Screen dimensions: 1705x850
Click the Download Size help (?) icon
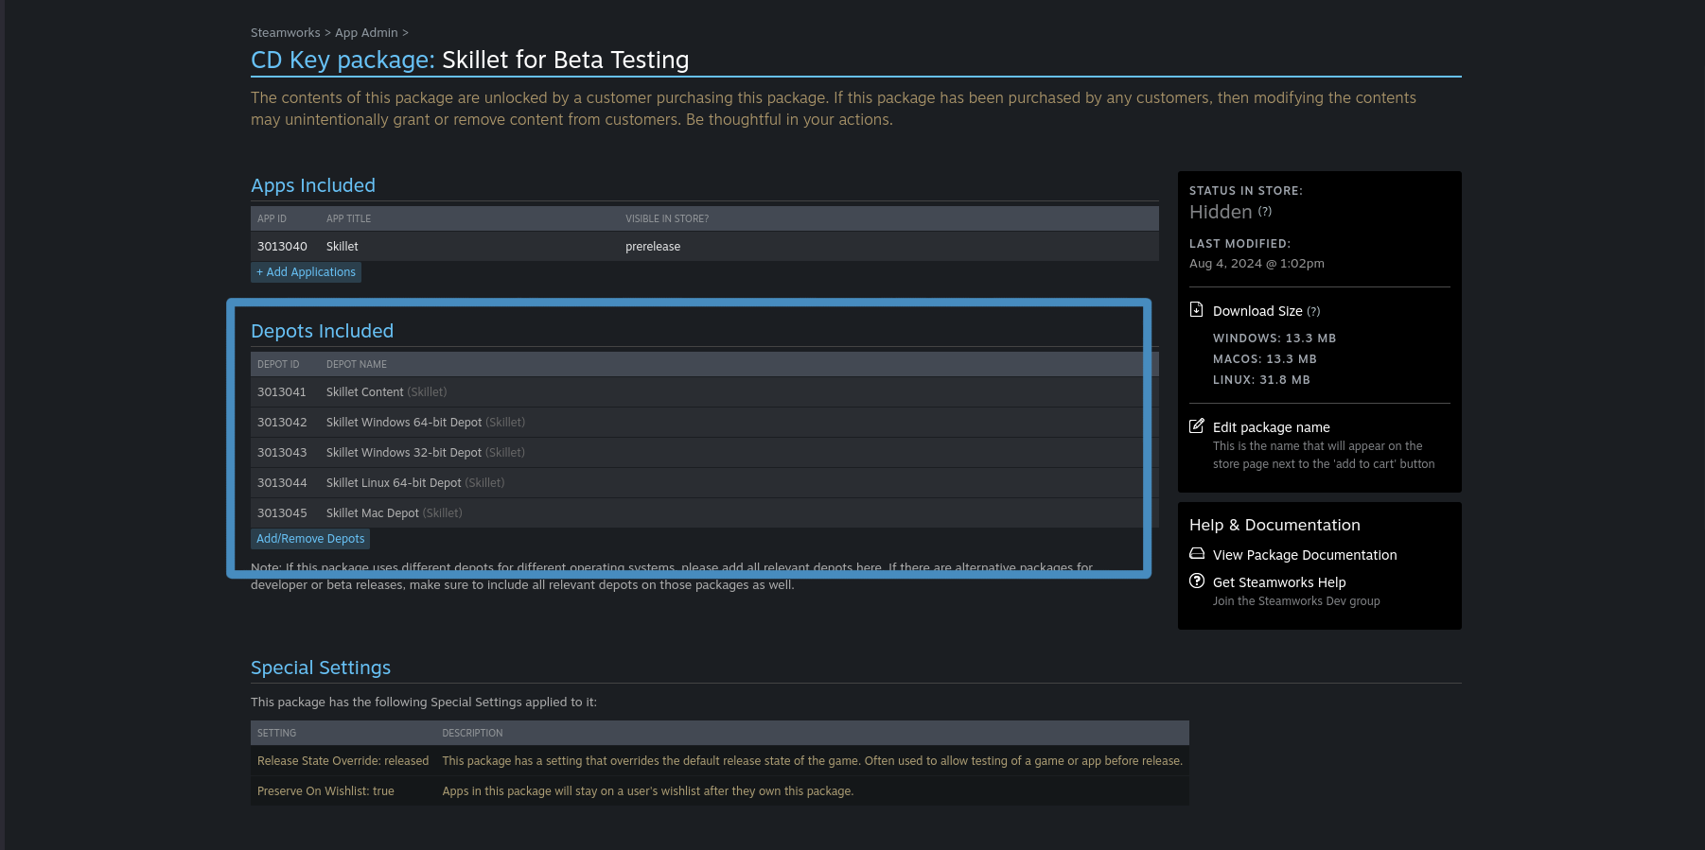point(1313,311)
